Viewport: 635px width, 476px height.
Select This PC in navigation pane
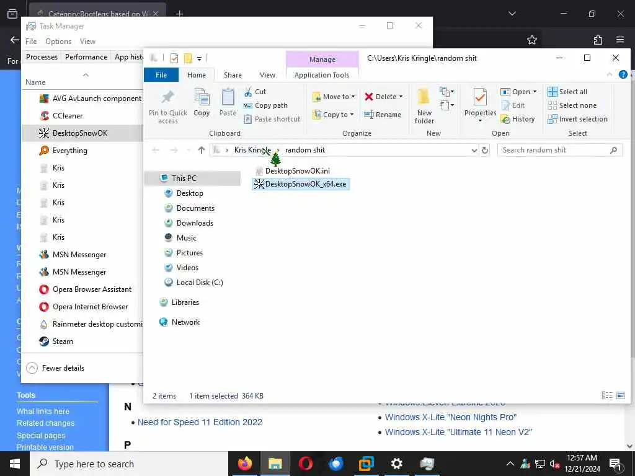[193, 178]
